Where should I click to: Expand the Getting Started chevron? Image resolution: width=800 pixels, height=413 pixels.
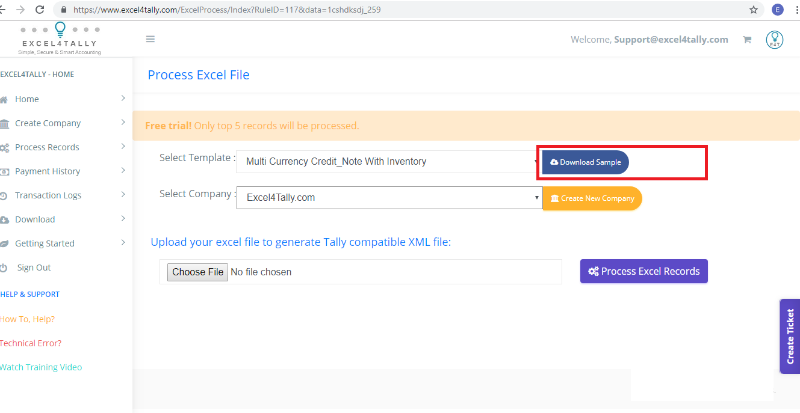123,242
